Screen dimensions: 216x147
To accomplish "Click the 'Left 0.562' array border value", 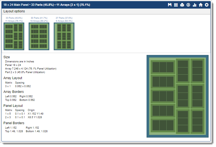I will [x=11, y=96].
